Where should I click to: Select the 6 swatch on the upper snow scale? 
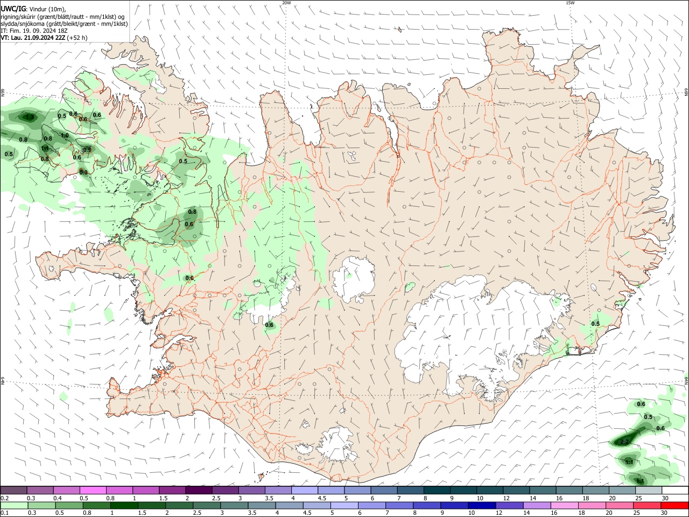point(384,490)
